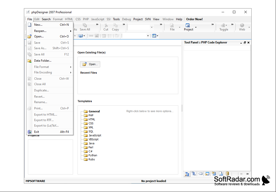Viewport: 276px width, 192px height.
Task: Click the Order Now! menu item
Action: (x=194, y=19)
